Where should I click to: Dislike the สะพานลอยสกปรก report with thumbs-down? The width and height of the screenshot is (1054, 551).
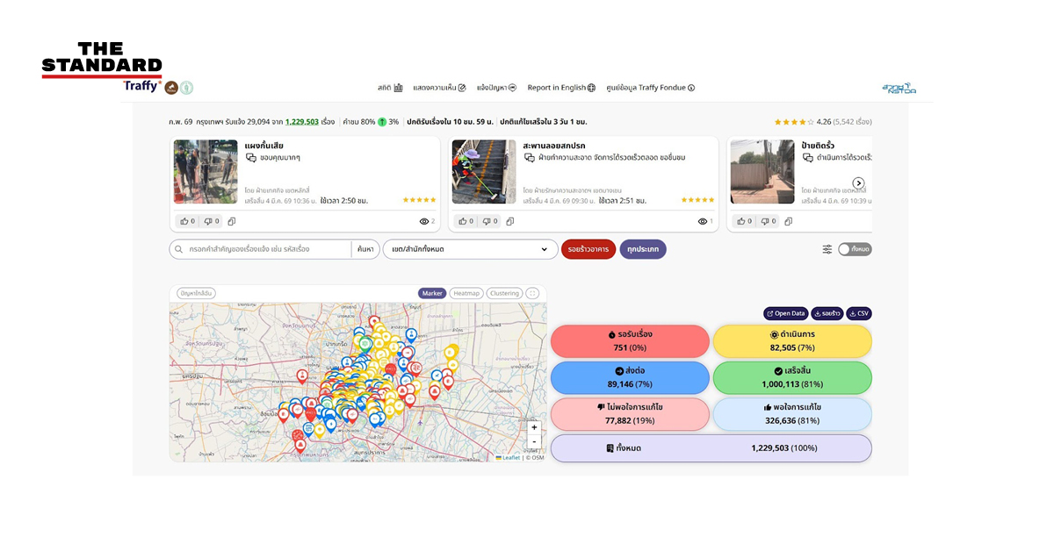tap(489, 221)
